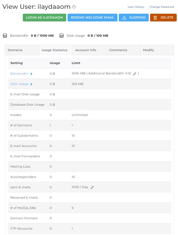Open the Modify tab
This screenshot has width=178, height=235.
149,50
